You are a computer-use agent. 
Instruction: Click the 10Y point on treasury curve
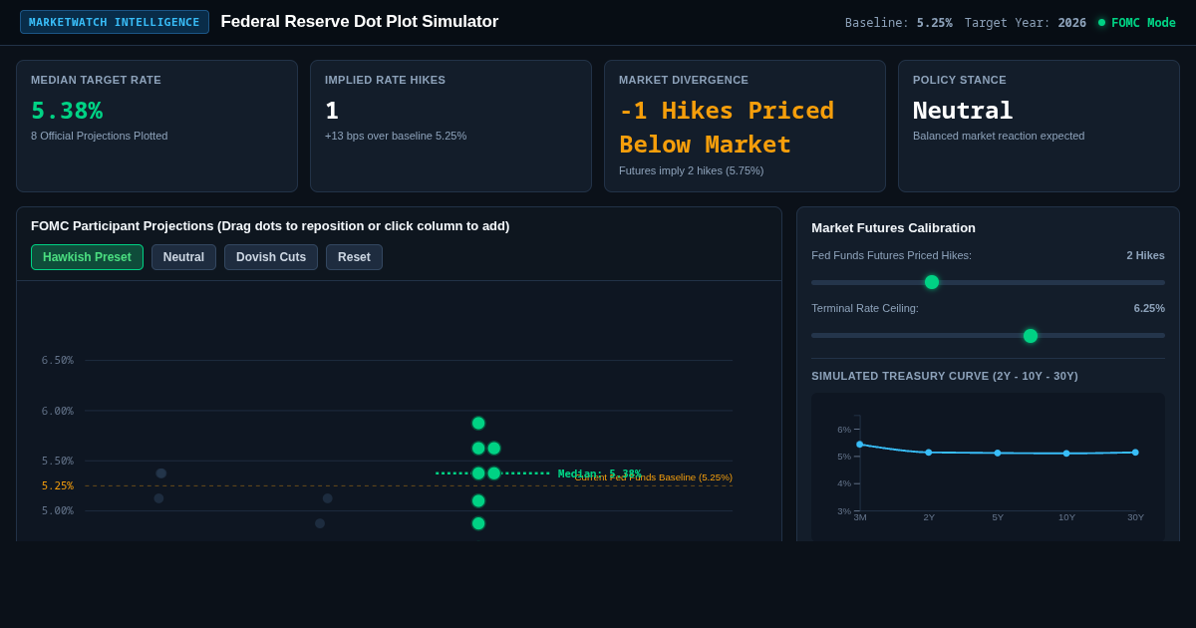click(1066, 454)
